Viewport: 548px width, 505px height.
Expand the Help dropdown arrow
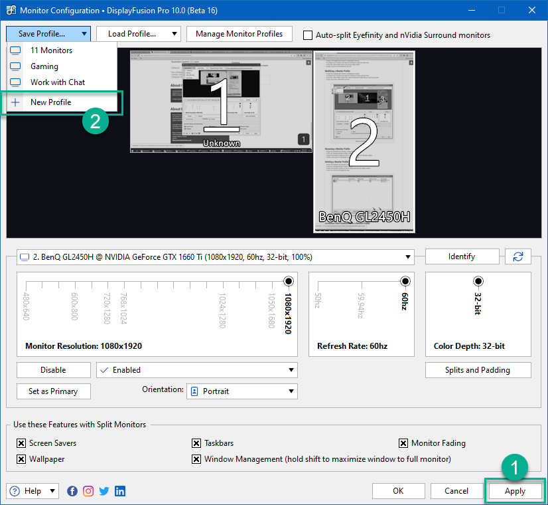click(52, 490)
